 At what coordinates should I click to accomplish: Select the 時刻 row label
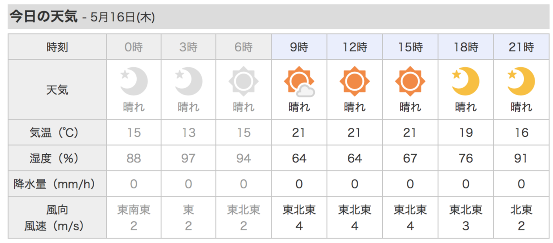click(x=57, y=47)
